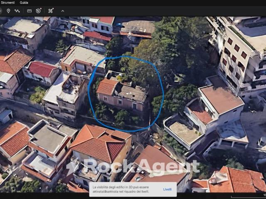The height and width of the screenshot is (199, 266).
Task: Select the Draw path tool
Action: (17, 11)
